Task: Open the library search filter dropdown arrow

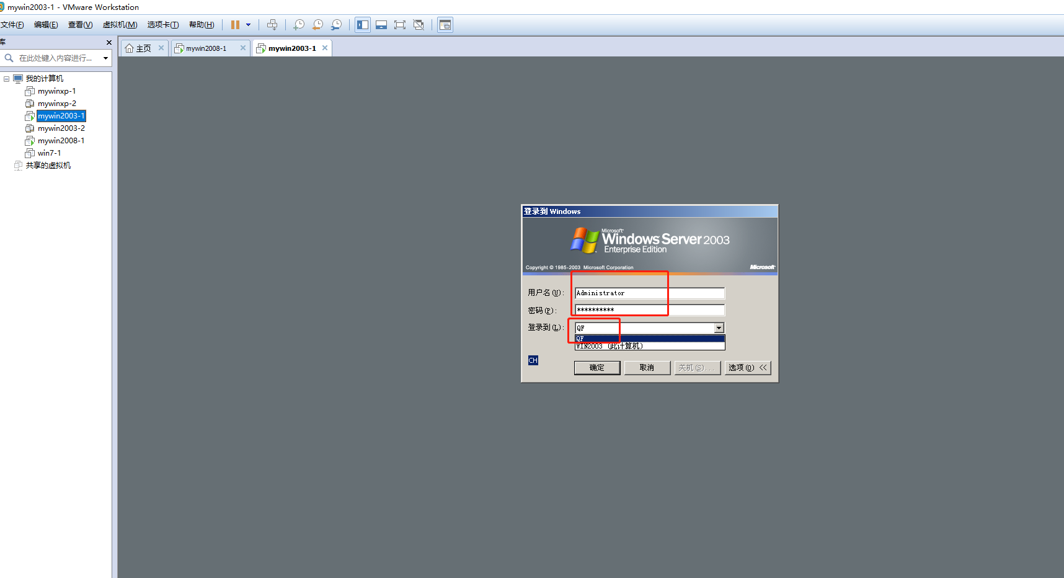Action: (105, 58)
